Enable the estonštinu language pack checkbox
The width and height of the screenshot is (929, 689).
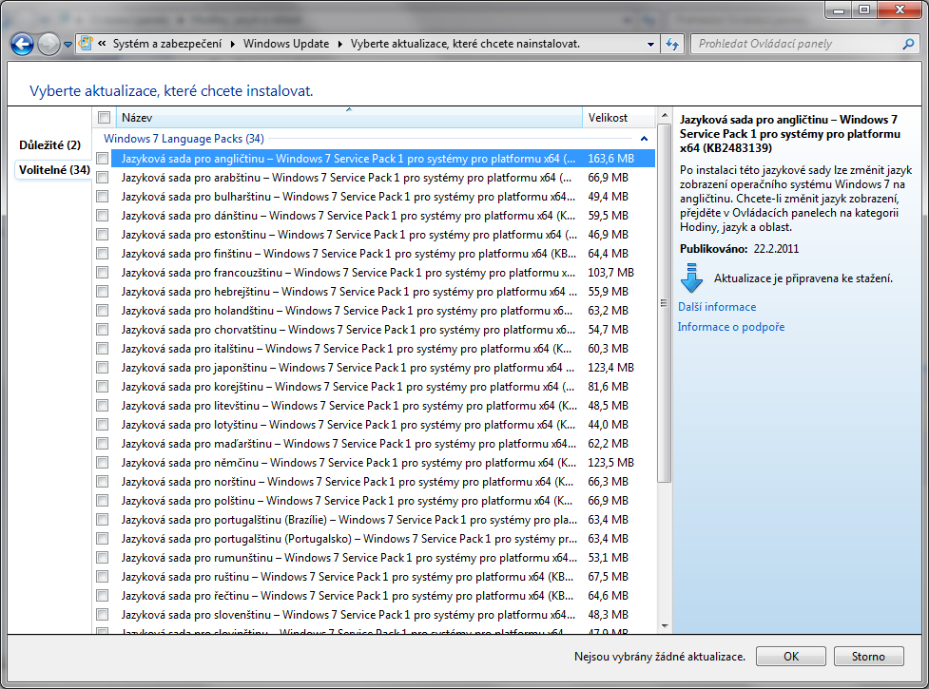point(103,235)
